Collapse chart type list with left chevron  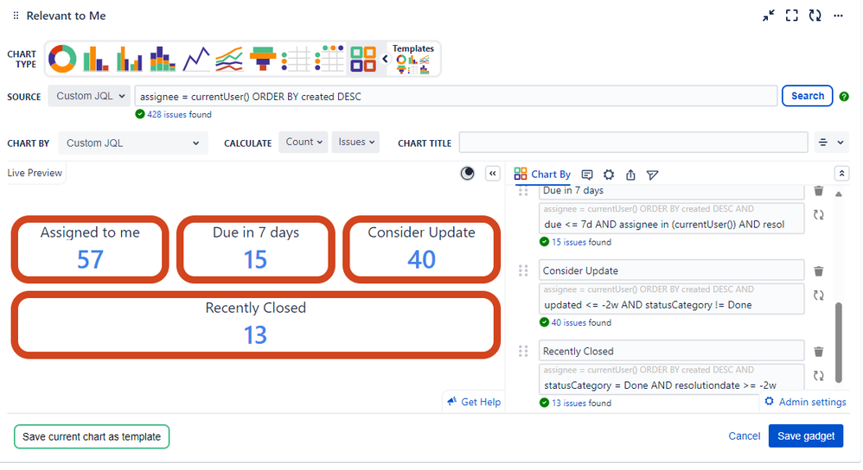(386, 59)
